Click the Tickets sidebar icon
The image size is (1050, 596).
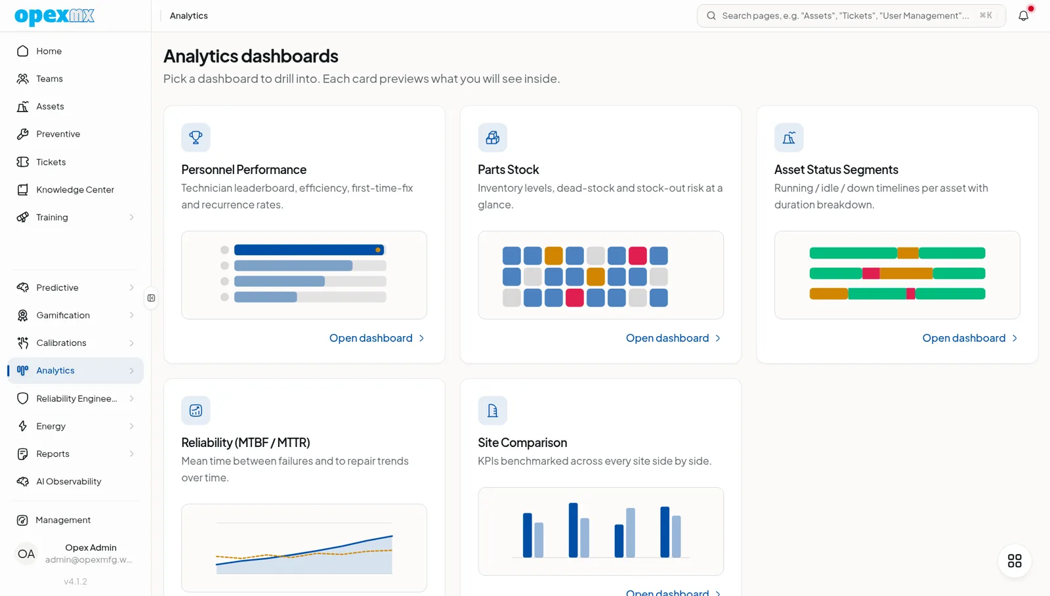pyautogui.click(x=23, y=162)
